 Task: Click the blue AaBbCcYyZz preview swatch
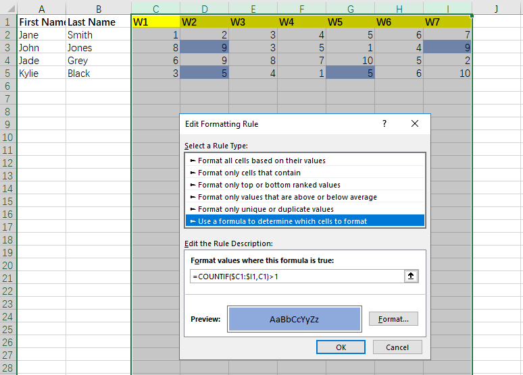(294, 319)
